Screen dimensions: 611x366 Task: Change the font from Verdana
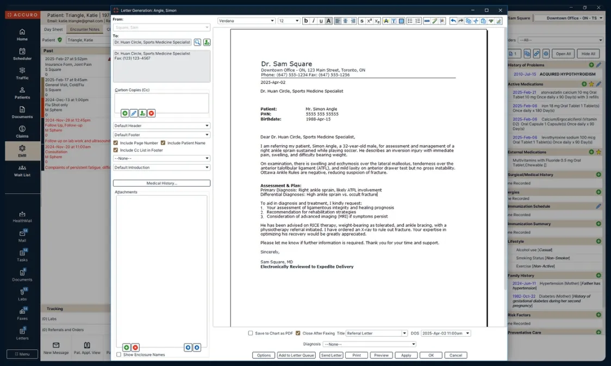point(246,20)
